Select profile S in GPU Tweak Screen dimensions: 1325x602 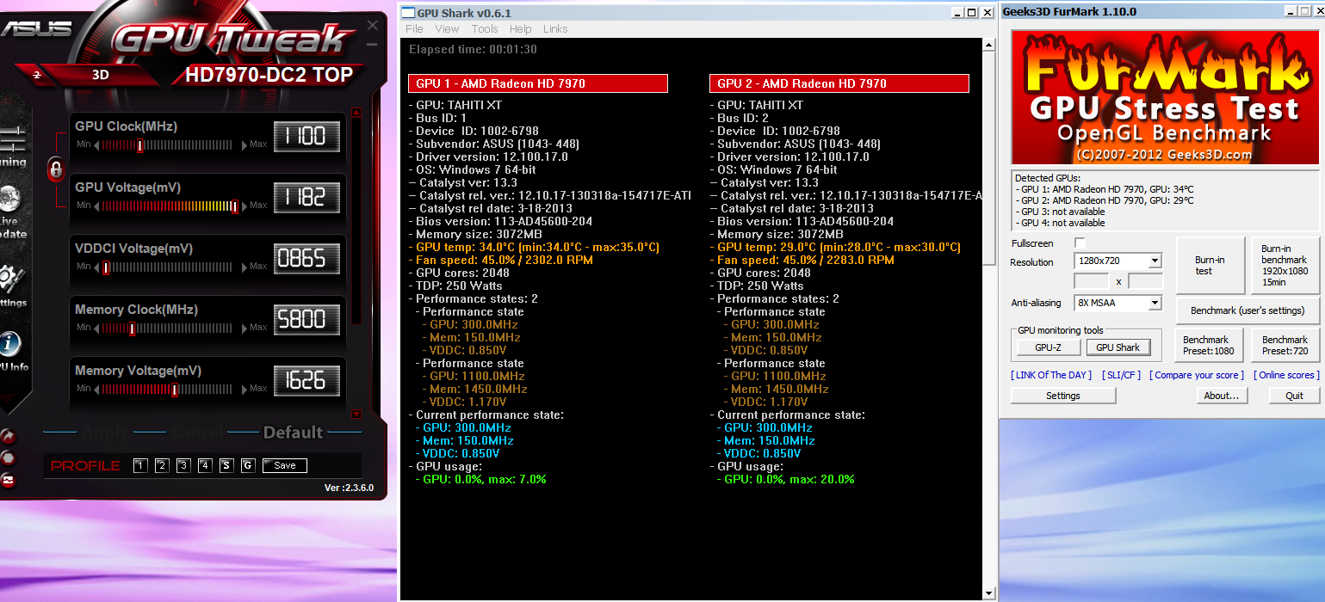pyautogui.click(x=226, y=465)
